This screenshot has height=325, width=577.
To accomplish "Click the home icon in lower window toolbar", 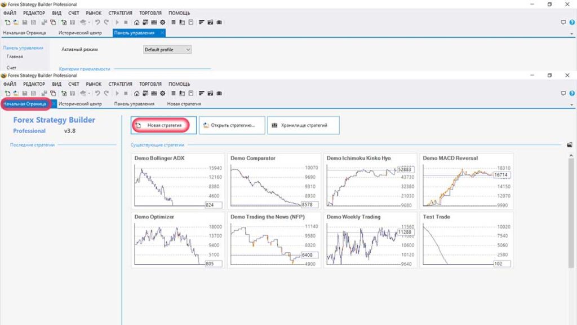I will pos(137,93).
